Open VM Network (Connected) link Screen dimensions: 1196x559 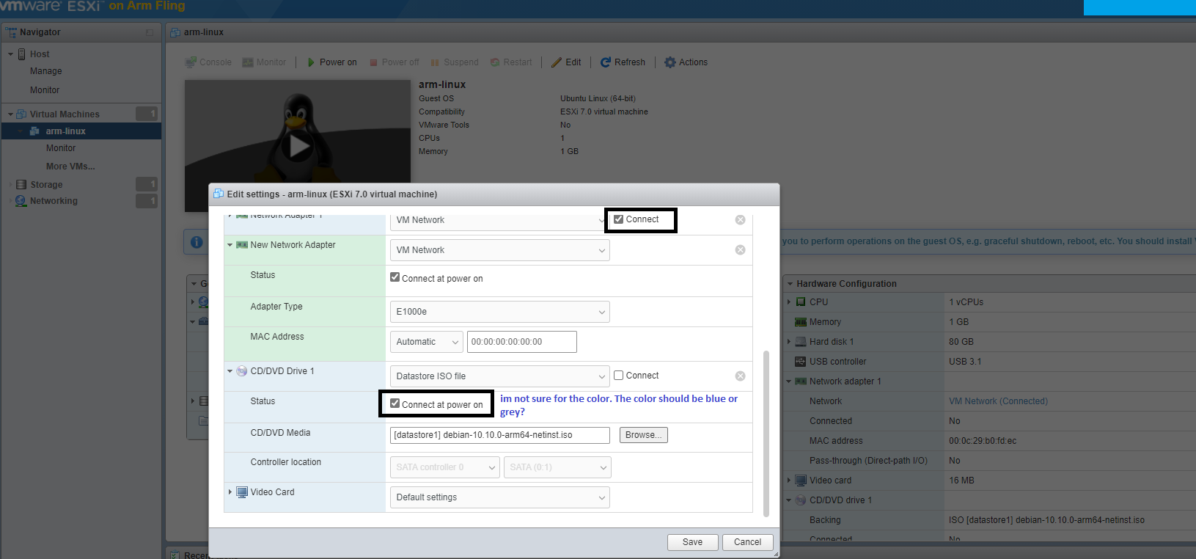click(998, 401)
